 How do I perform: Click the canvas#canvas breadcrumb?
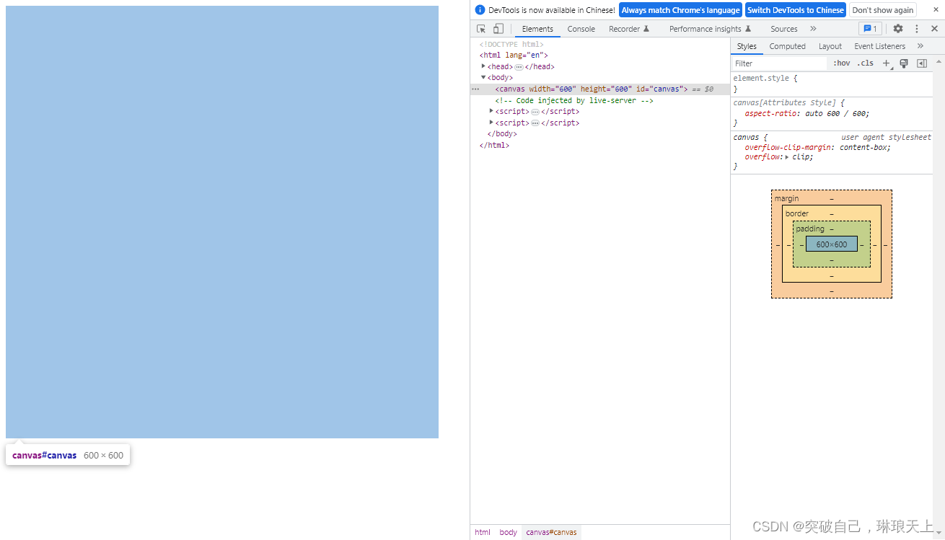pyautogui.click(x=551, y=532)
